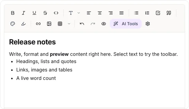Click the 'A live word count' bullet

click(36, 78)
